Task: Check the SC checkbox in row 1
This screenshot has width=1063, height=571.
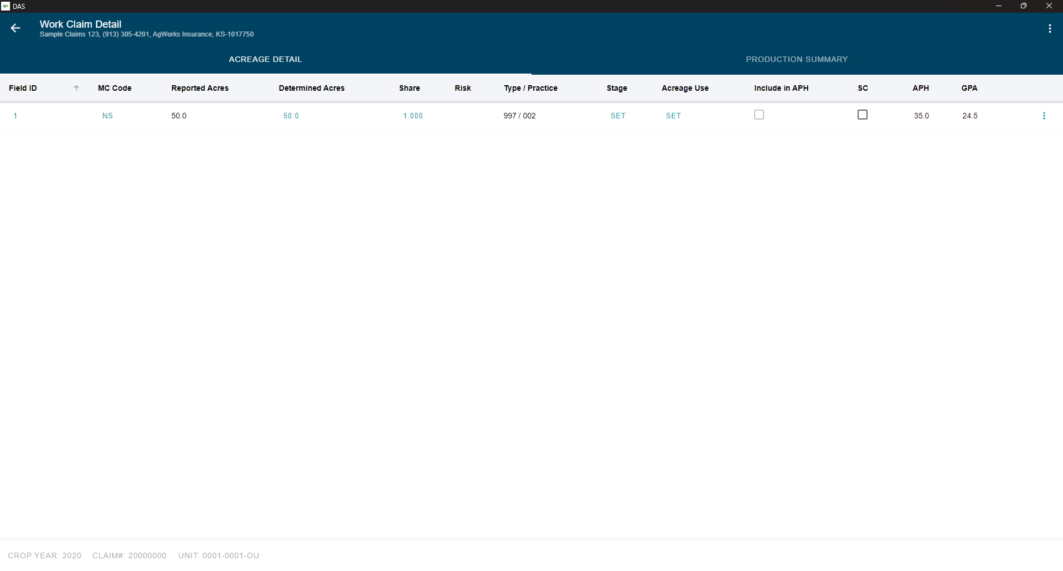Action: point(863,115)
